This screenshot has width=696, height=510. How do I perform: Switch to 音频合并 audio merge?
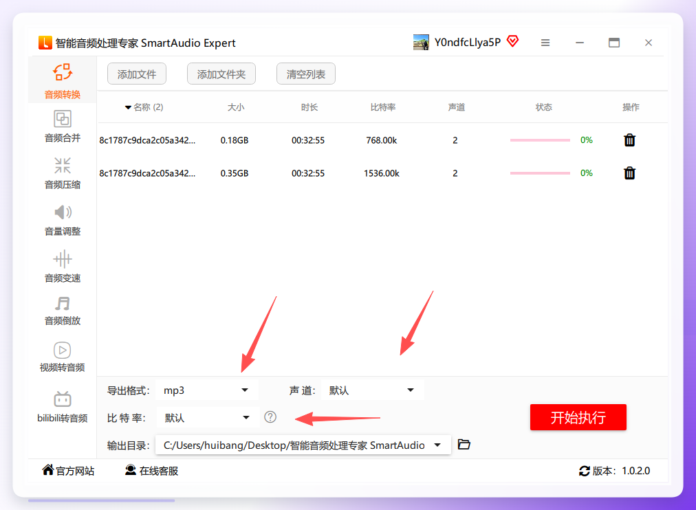point(62,126)
